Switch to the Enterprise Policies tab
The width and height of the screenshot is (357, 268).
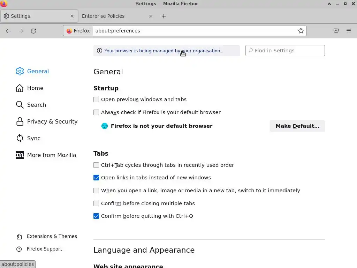tap(112, 16)
